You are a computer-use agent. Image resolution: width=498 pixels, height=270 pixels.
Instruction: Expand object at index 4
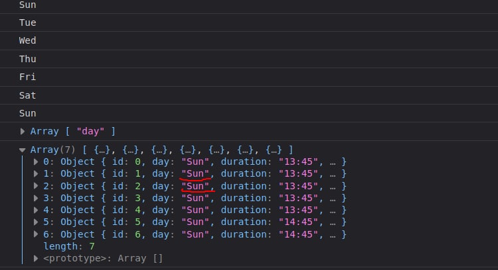tap(36, 210)
